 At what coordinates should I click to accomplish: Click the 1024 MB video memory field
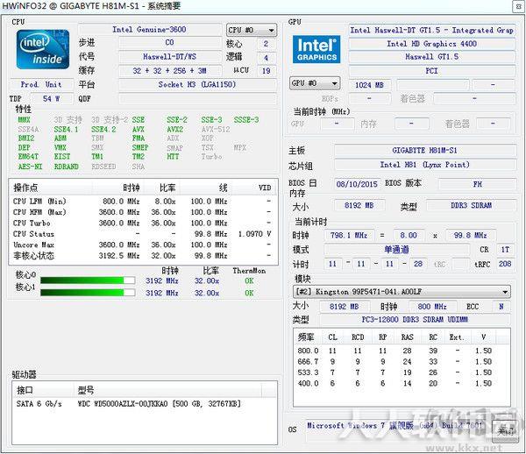370,85
